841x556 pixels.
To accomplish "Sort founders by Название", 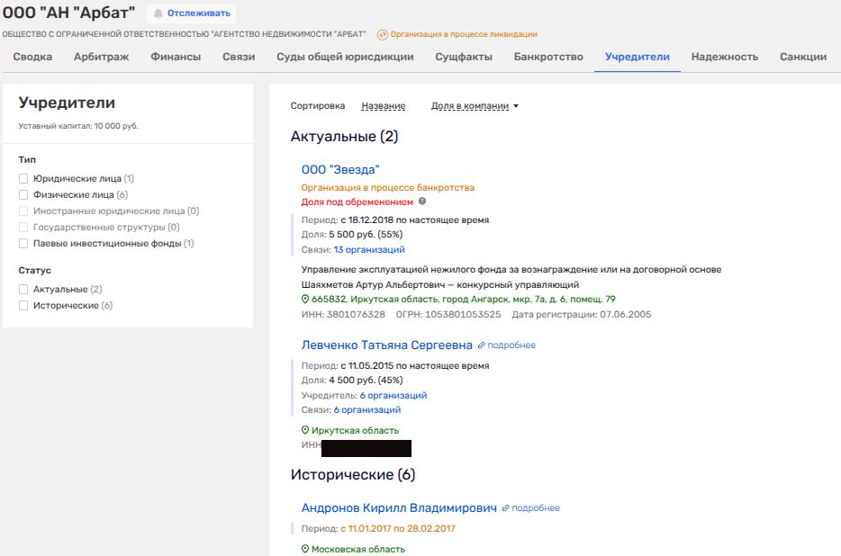I will [x=383, y=106].
